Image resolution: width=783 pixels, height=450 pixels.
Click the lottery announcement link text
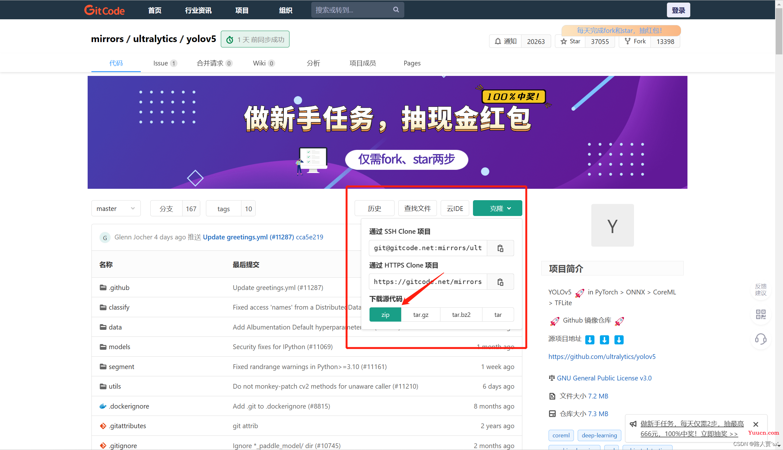(x=692, y=429)
